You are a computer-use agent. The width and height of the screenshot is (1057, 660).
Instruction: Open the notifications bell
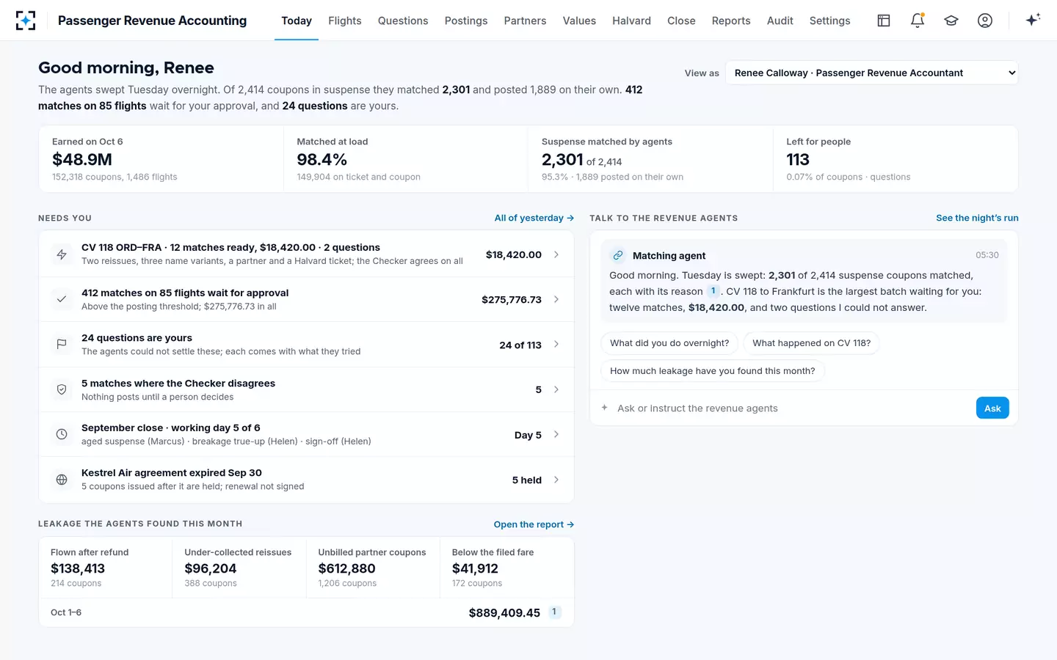point(918,21)
